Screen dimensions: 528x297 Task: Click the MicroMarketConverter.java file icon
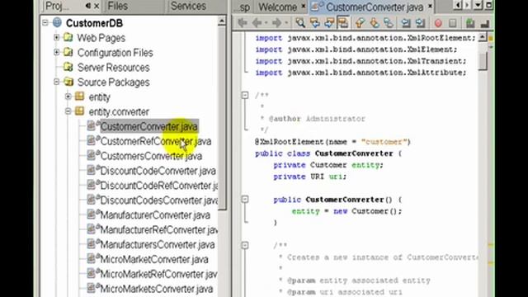pos(92,258)
